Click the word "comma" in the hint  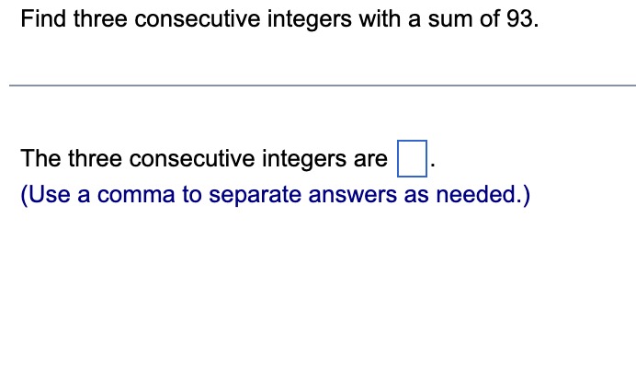136,195
